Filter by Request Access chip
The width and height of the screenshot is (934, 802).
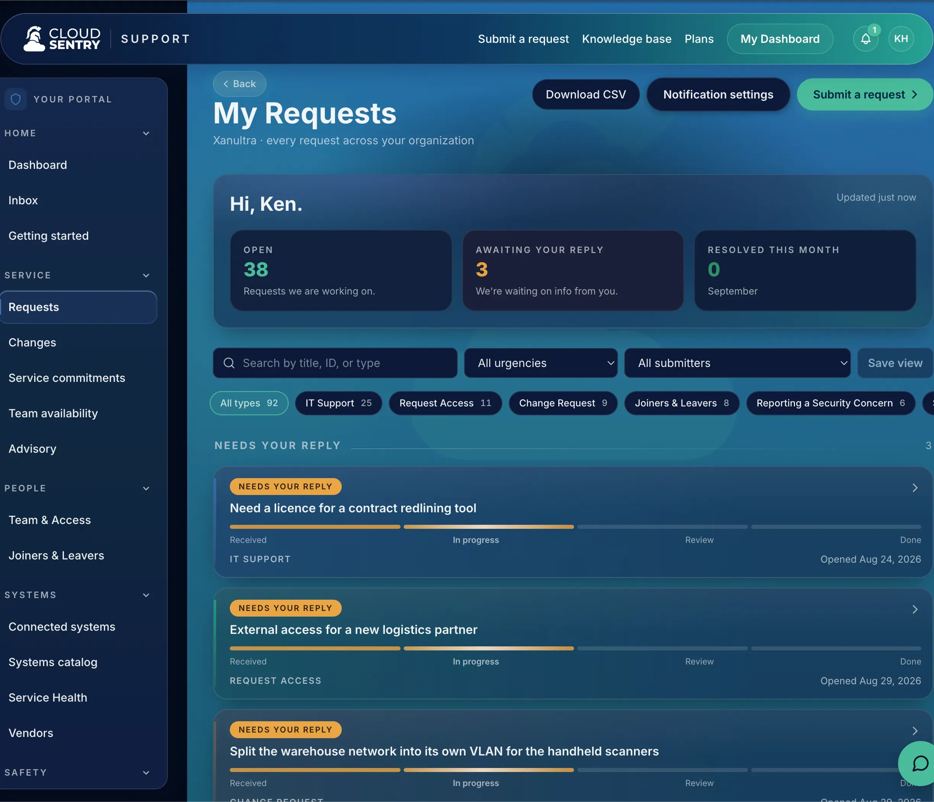click(445, 403)
